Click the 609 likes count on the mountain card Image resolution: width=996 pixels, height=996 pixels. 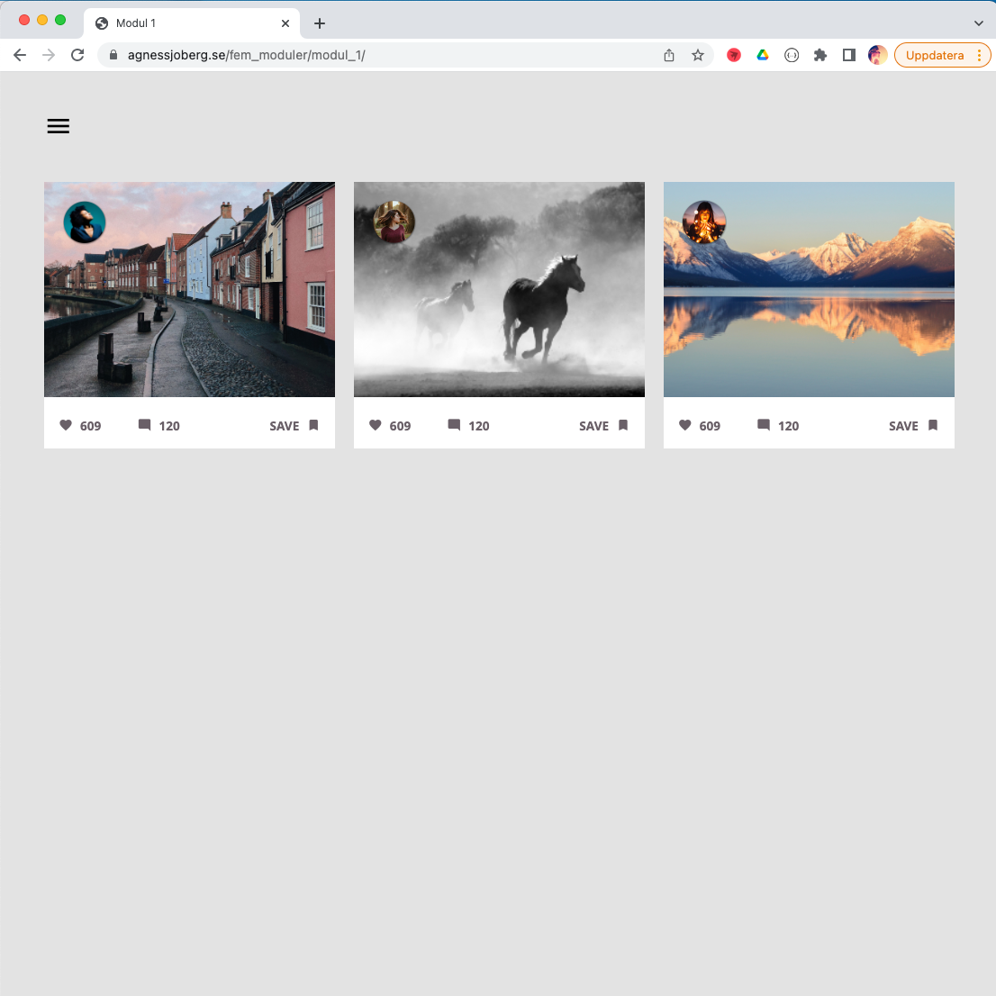[710, 426]
